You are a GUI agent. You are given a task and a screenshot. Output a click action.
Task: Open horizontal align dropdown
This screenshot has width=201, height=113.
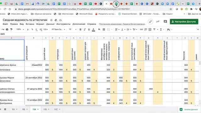pos(117,30)
